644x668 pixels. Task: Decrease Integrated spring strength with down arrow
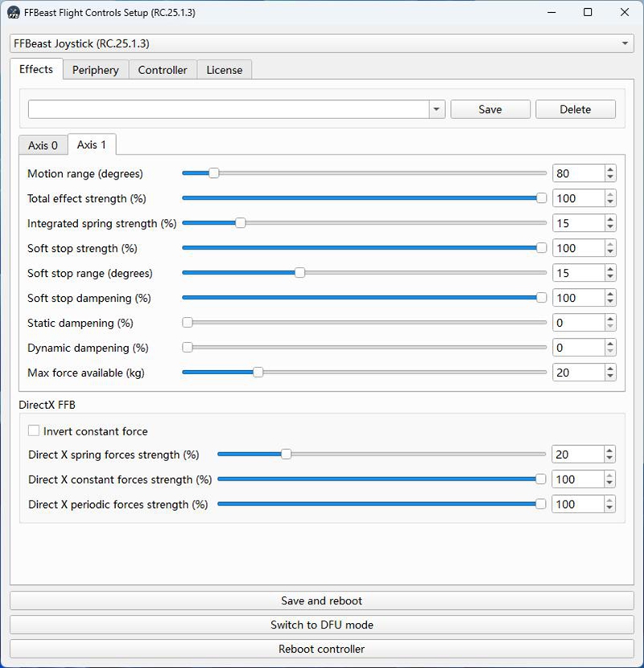(610, 228)
